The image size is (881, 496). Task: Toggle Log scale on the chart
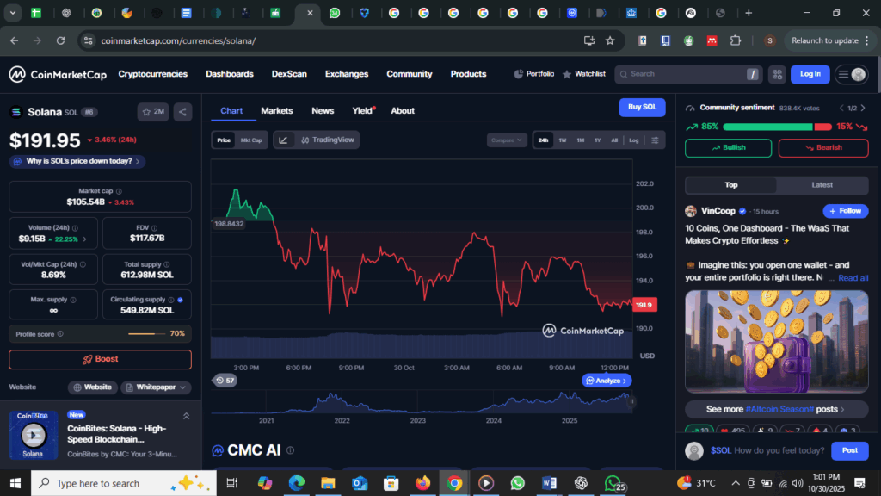point(633,139)
